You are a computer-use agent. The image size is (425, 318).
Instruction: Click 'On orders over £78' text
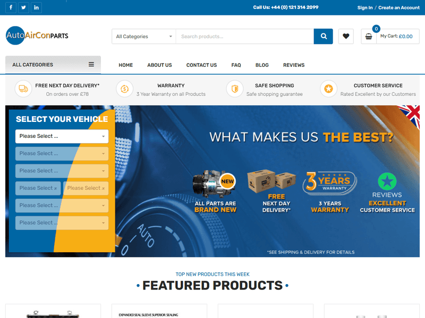click(x=67, y=94)
